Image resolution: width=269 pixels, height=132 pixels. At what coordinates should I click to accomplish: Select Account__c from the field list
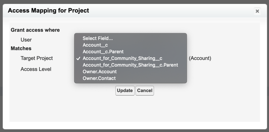pyautogui.click(x=95, y=45)
